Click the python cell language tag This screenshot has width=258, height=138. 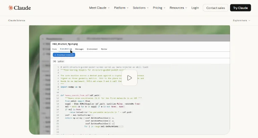click(x=61, y=61)
